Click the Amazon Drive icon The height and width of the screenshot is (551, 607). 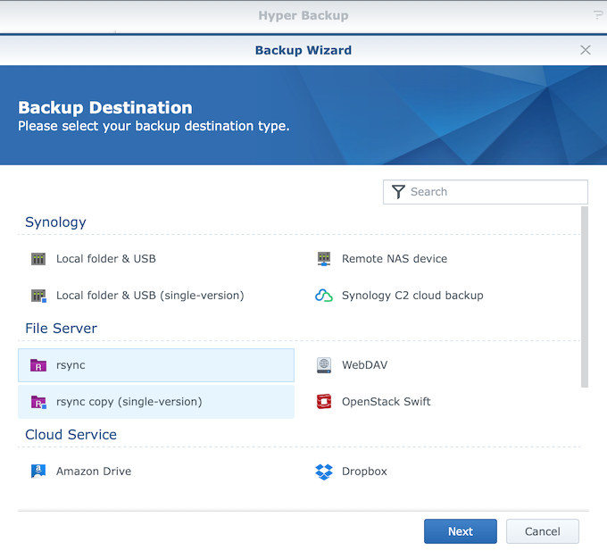coord(38,472)
